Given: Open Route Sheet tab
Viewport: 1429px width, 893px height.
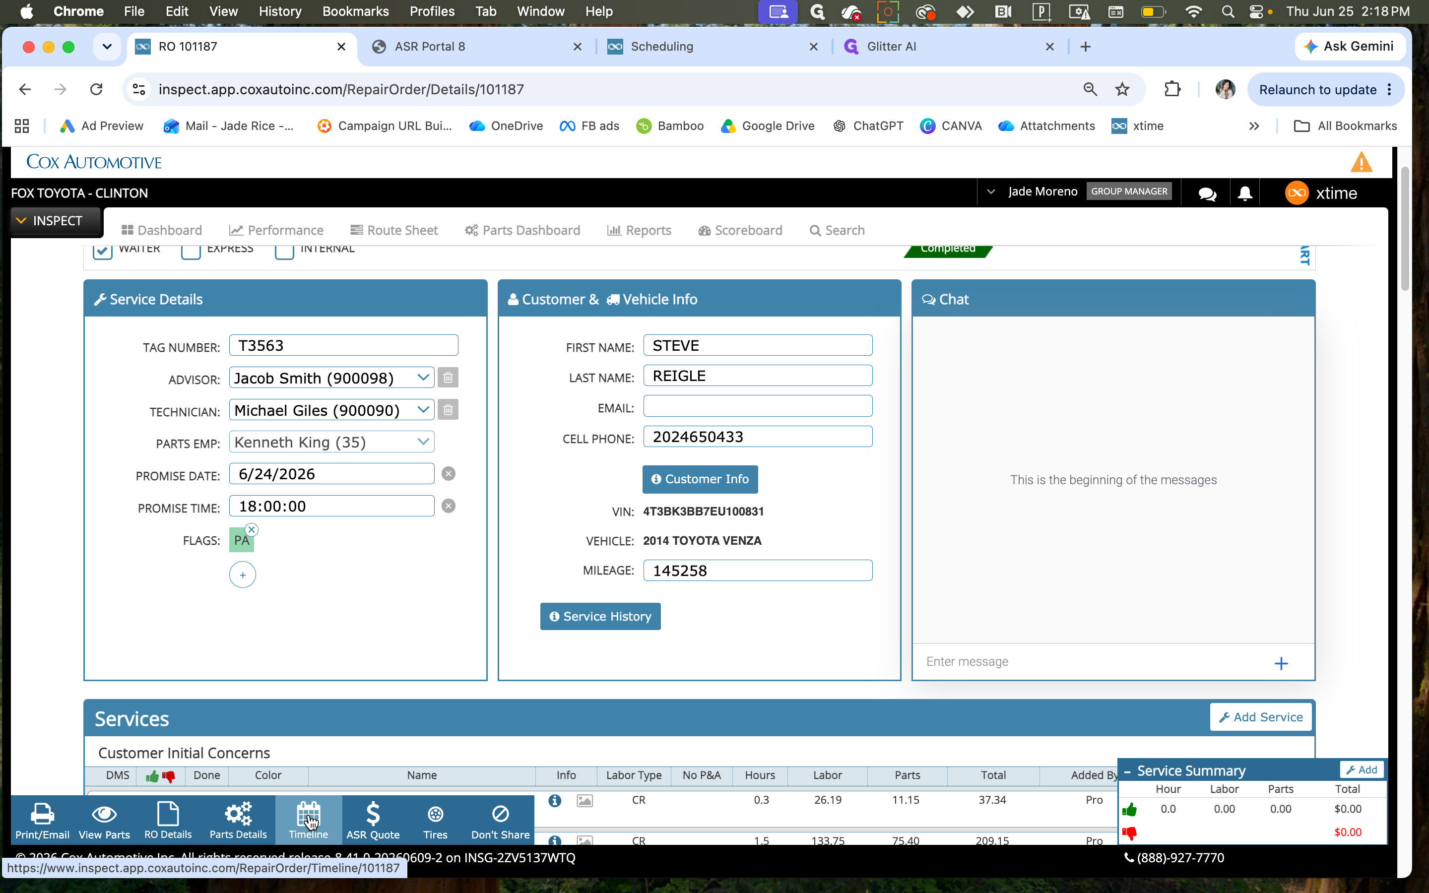Looking at the screenshot, I should pyautogui.click(x=394, y=230).
